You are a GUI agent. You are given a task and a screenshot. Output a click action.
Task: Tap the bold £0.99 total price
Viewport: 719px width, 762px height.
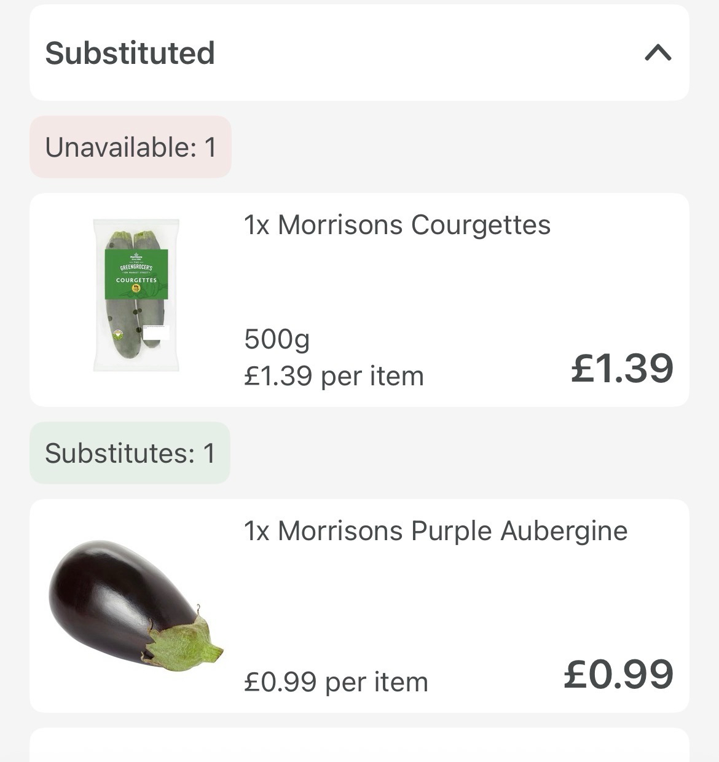pyautogui.click(x=618, y=675)
